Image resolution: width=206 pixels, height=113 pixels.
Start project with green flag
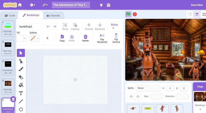(128, 14)
